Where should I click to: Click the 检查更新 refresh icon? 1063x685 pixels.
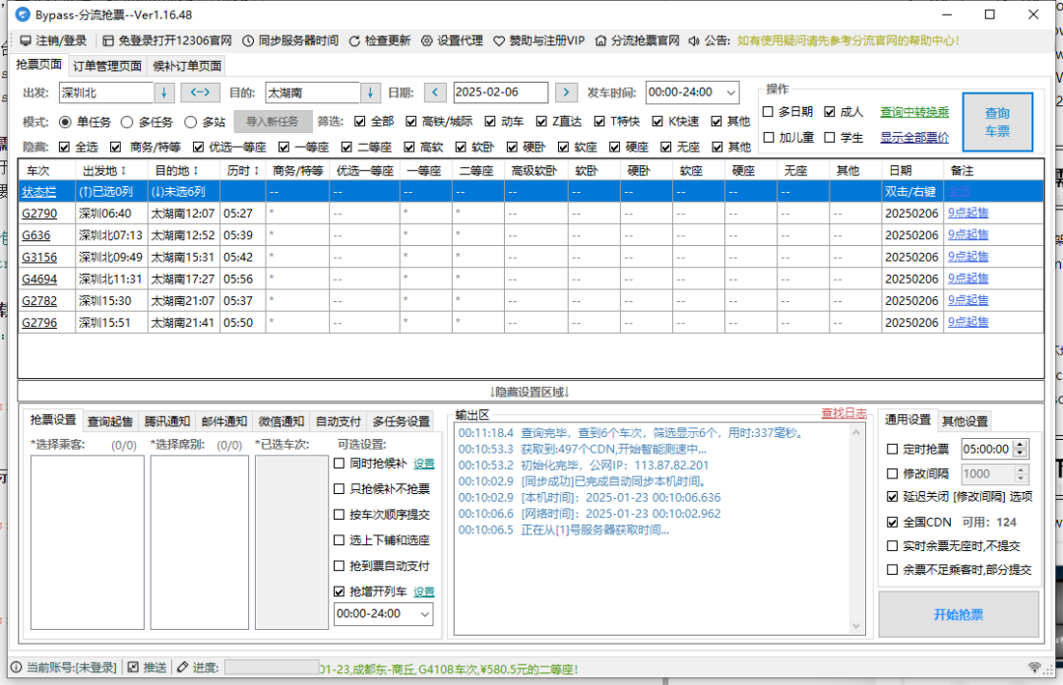(x=354, y=41)
